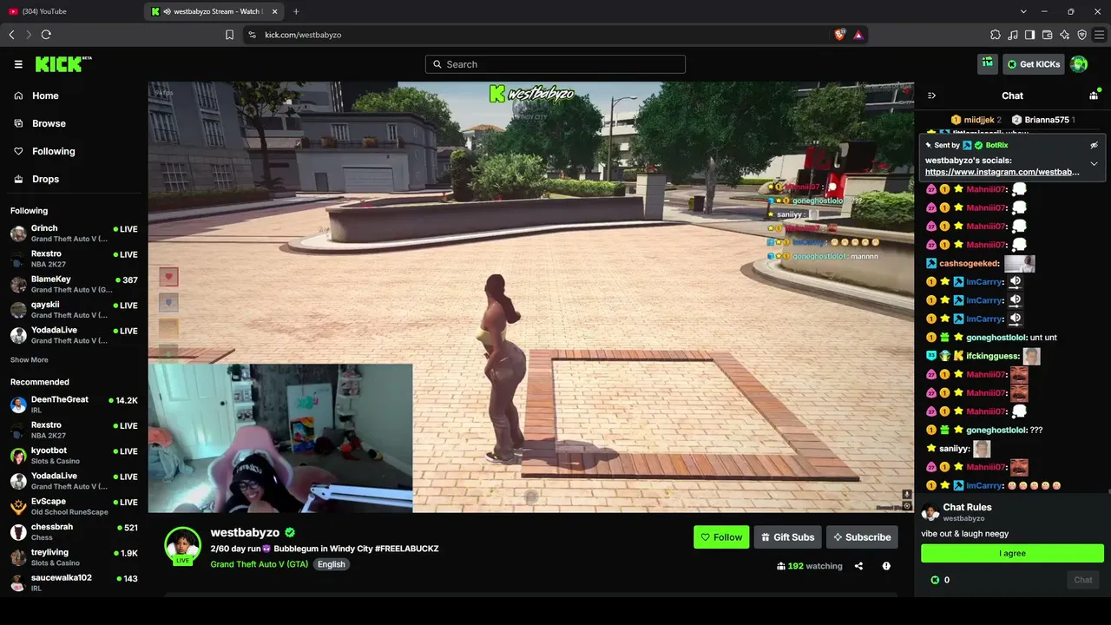This screenshot has height=625, width=1111.
Task: Click the westbabyzo channel avatar
Action: point(182,545)
